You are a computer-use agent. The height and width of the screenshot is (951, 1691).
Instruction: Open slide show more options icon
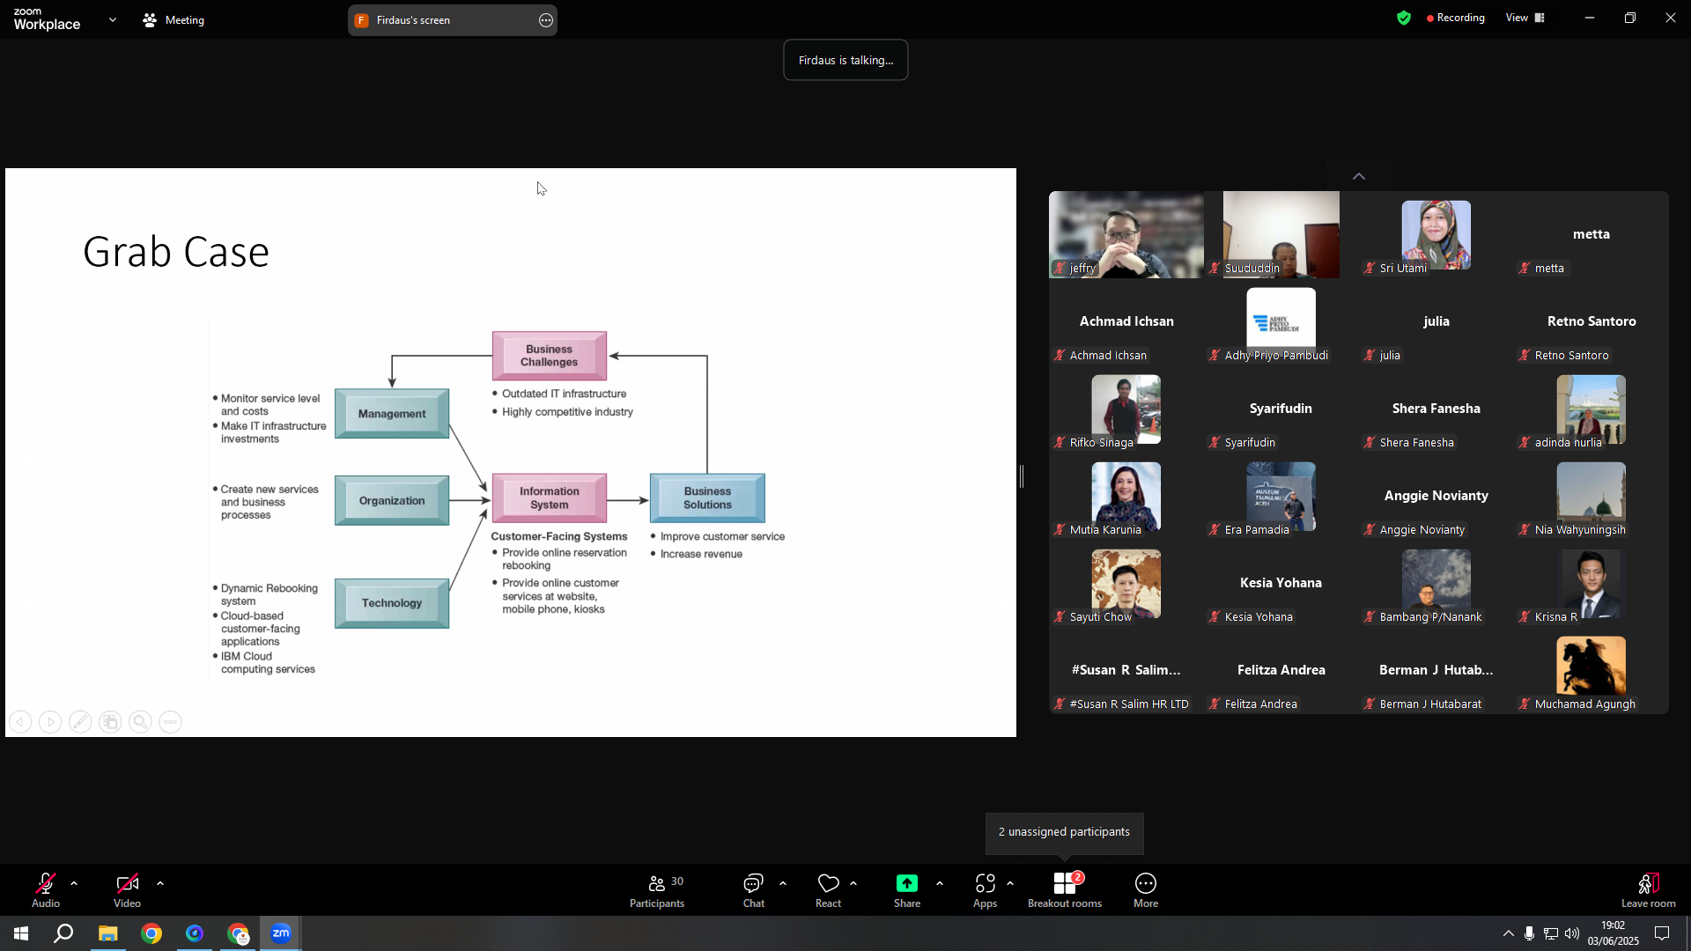[170, 722]
